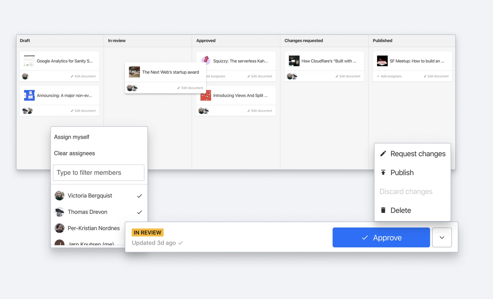The height and width of the screenshot is (299, 493).
Task: Click into the "Type to filter members" field
Action: tap(99, 173)
